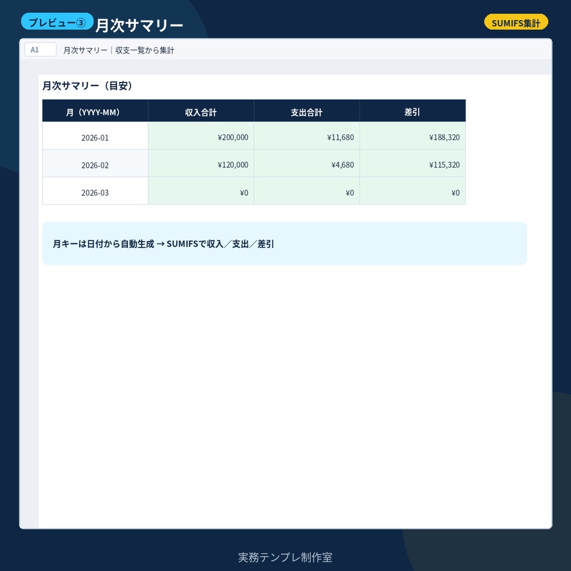571x571 pixels.
Task: Click the ¥4,680 expense cell
Action: tap(307, 163)
